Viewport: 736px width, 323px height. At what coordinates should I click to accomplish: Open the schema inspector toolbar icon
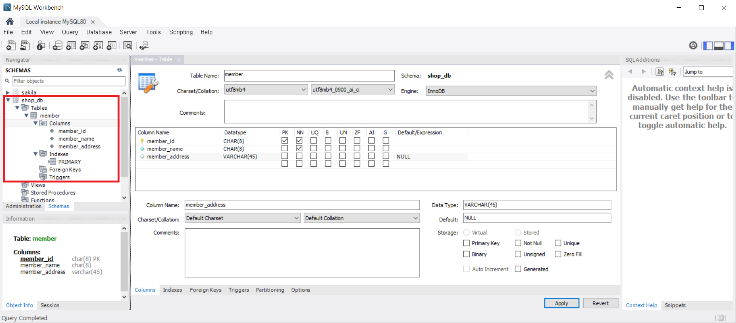(40, 45)
